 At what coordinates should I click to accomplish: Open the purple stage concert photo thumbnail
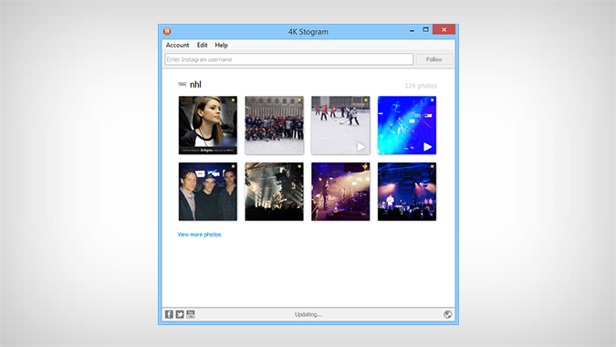(340, 192)
